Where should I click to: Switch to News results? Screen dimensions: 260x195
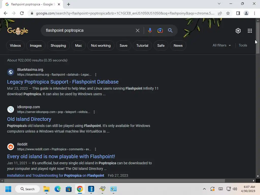coord(178,45)
